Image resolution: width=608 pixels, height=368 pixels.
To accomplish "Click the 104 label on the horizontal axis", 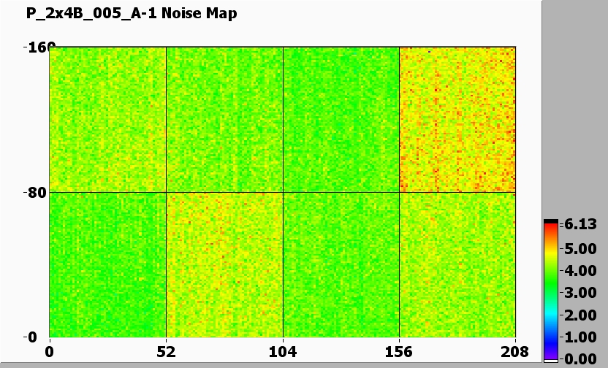I will point(283,351).
